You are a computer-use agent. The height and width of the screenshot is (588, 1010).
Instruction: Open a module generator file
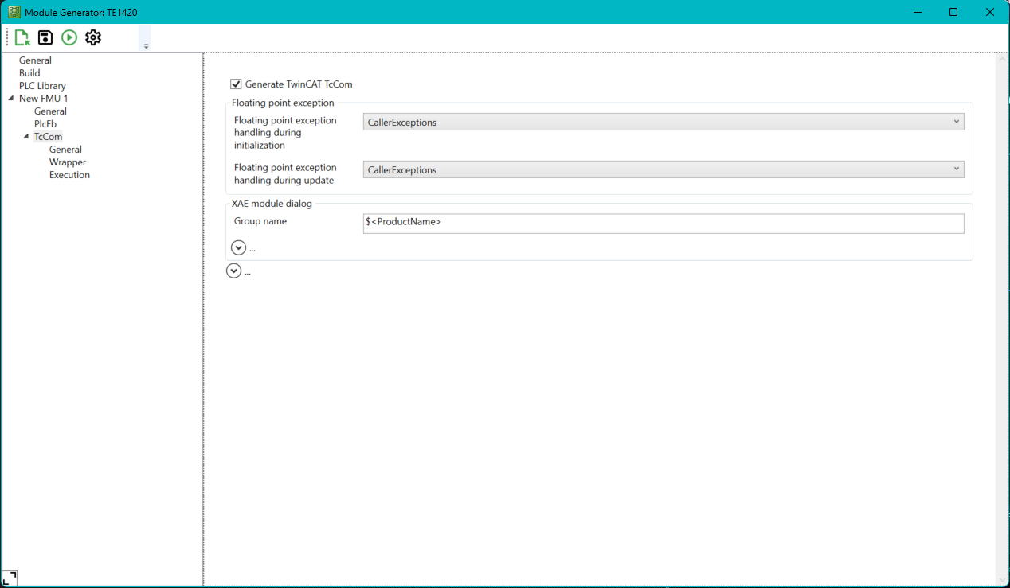[22, 37]
